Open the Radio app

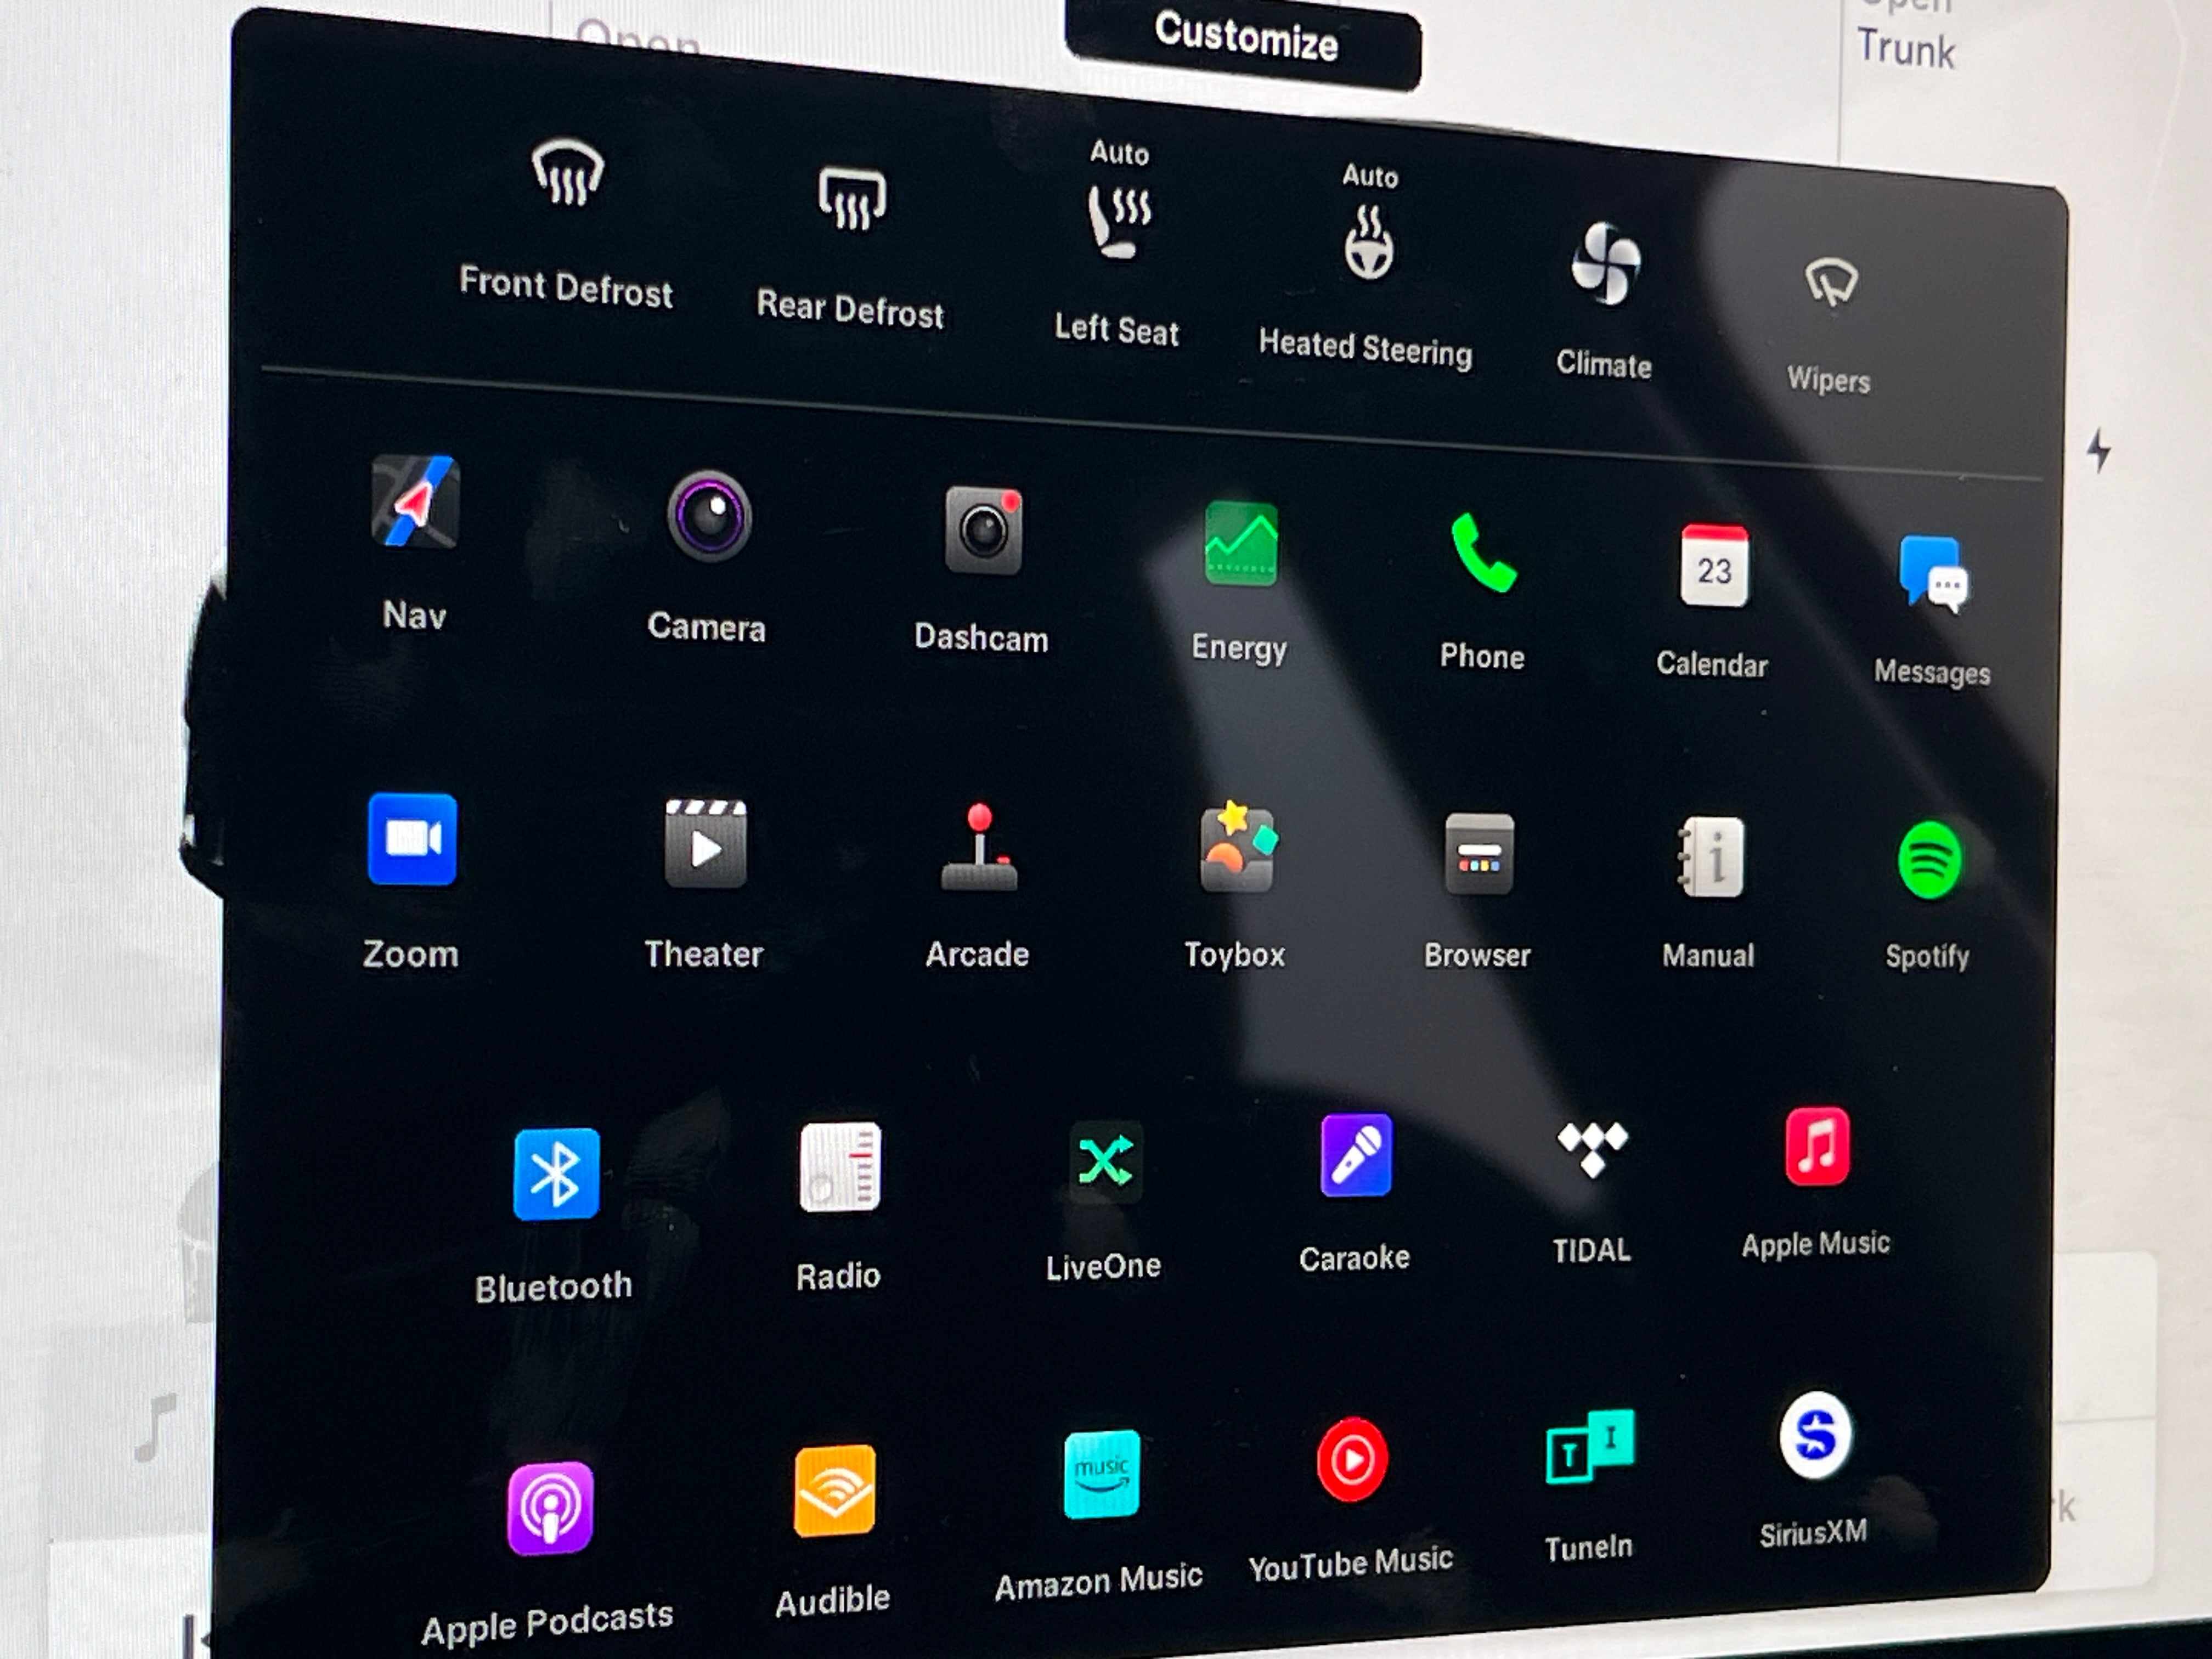839,1166
